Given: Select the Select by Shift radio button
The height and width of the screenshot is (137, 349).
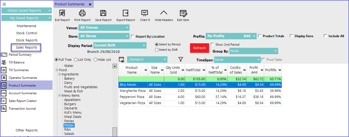Looking at the screenshot, I should 157,50.
